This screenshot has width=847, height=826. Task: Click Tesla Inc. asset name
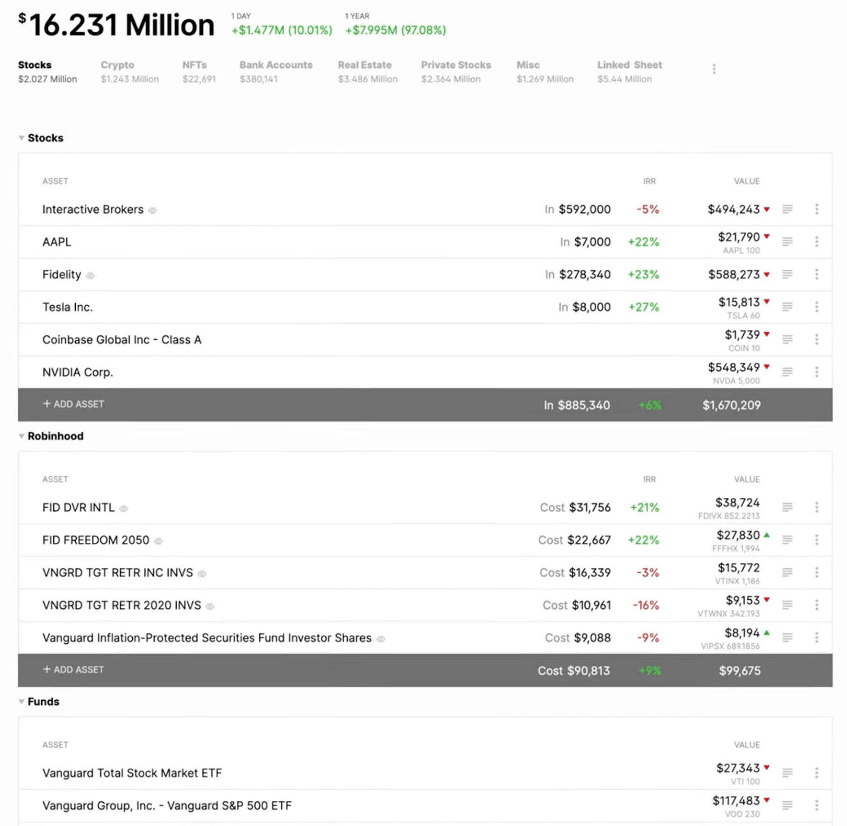tap(68, 307)
